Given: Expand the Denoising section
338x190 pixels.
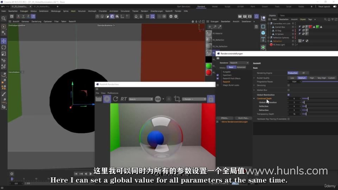Looking at the screenshot, I should (x=254, y=85).
